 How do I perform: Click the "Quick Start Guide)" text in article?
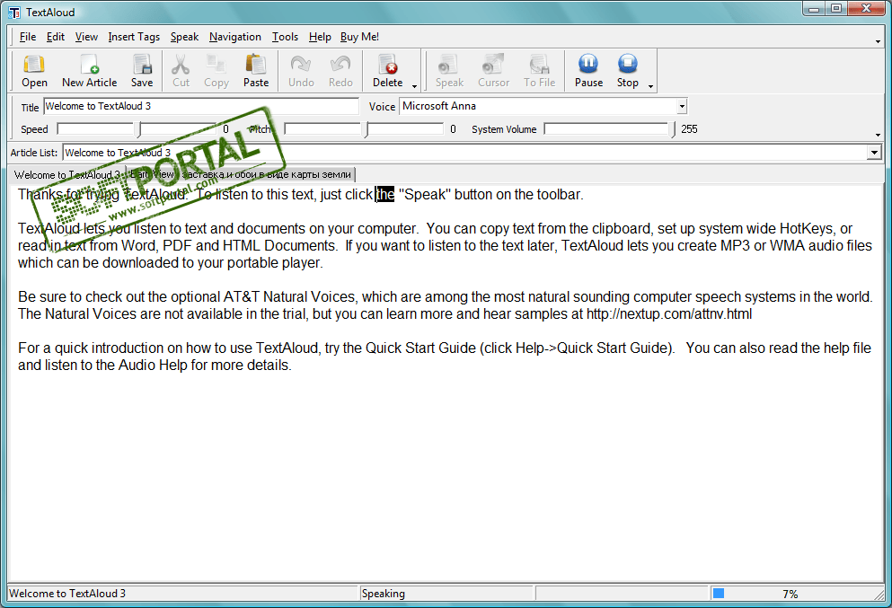click(x=615, y=348)
